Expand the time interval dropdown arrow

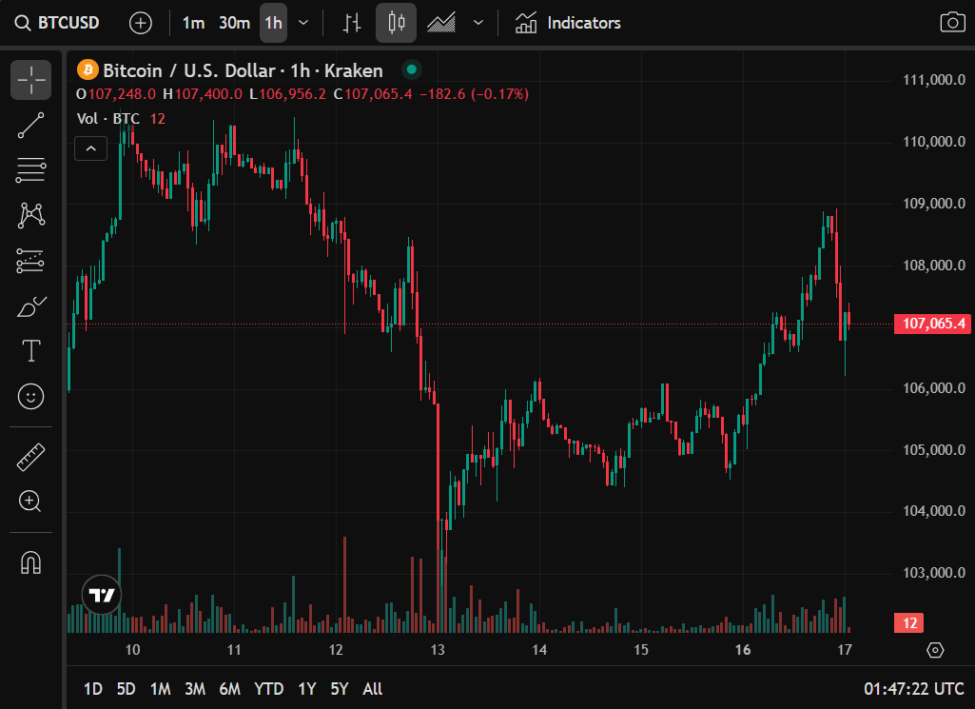[x=303, y=23]
